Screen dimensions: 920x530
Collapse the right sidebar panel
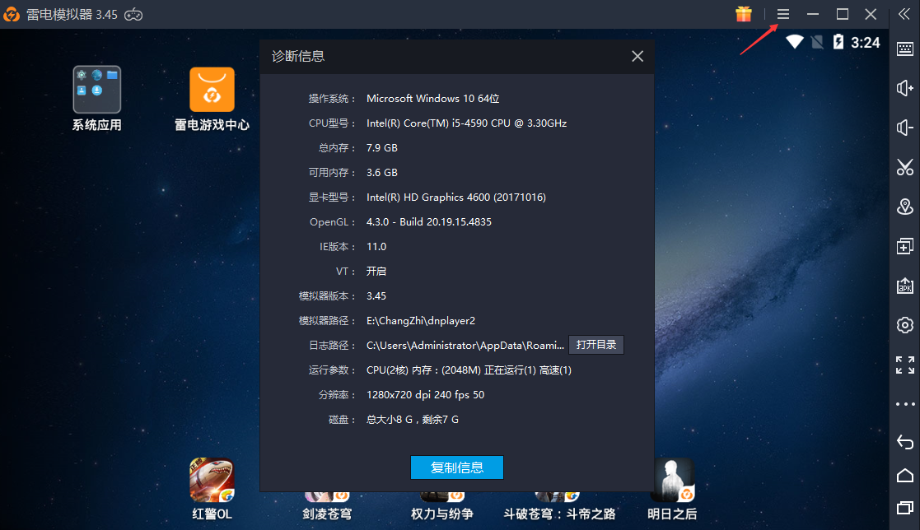[904, 13]
